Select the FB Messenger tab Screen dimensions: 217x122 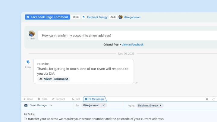coord(95,99)
